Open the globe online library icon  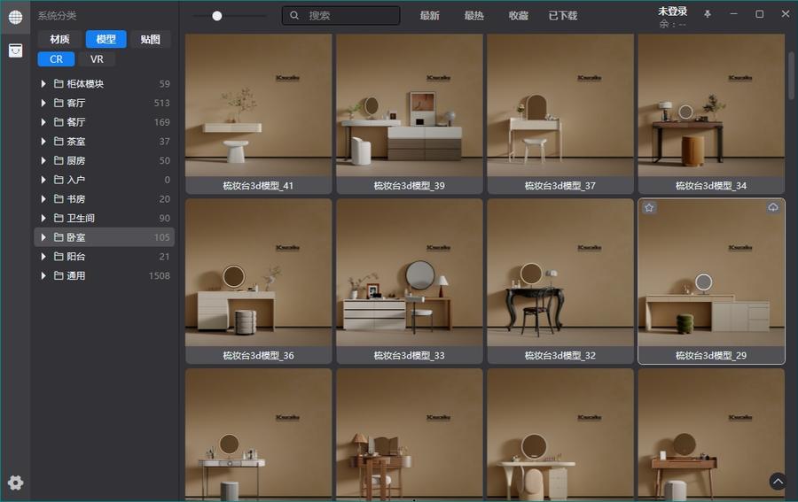(x=15, y=17)
